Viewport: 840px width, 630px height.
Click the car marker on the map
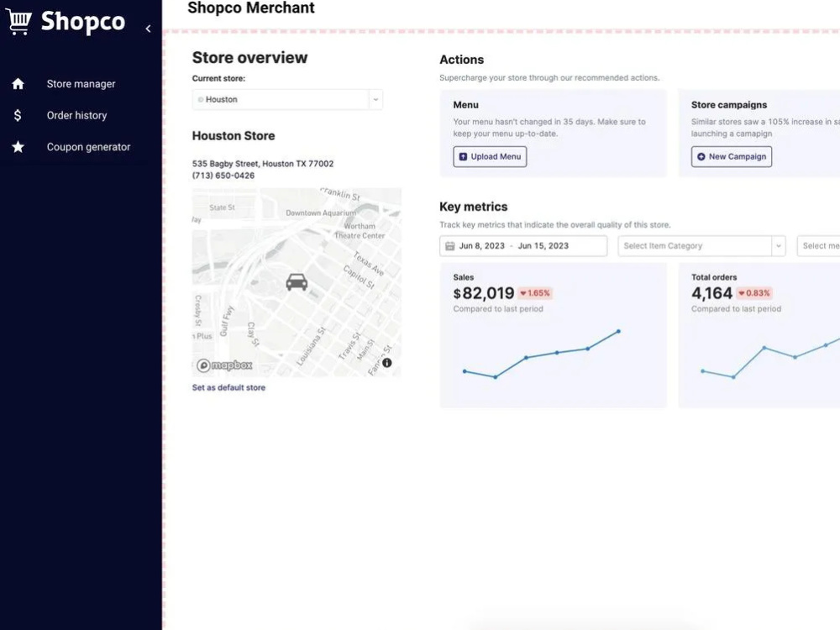click(x=297, y=281)
